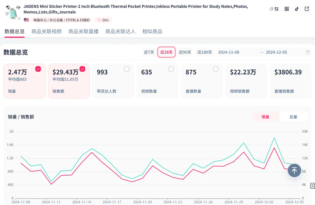Click the translate title icon
Screen dimensions: 315x205
pyautogui.click(x=276, y=9)
